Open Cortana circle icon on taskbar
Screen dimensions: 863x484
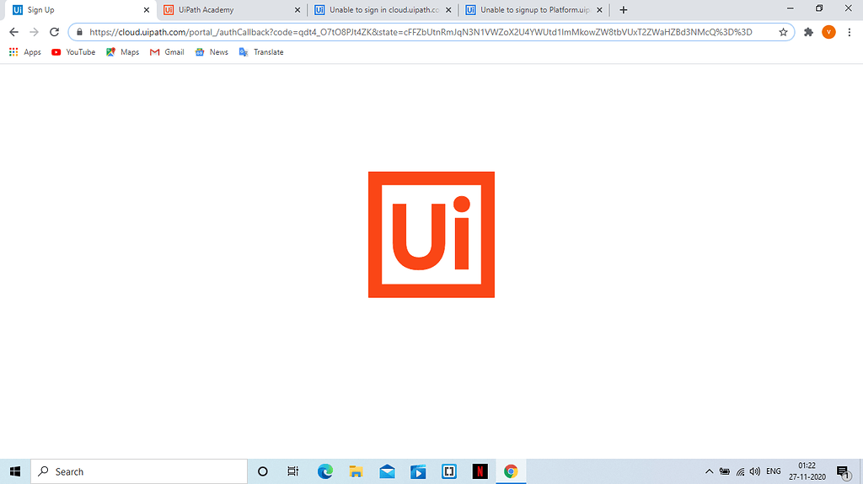pyautogui.click(x=263, y=471)
